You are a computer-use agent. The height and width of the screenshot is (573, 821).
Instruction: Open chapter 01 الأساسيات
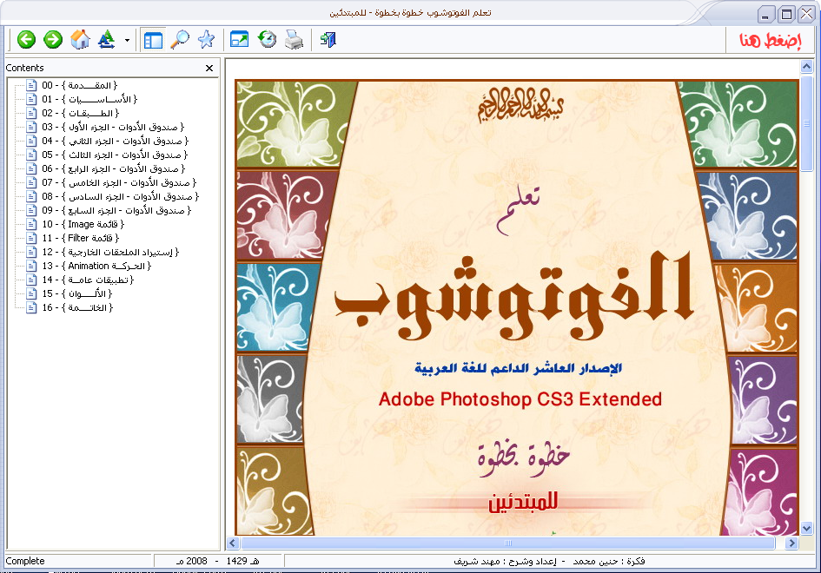click(x=89, y=99)
